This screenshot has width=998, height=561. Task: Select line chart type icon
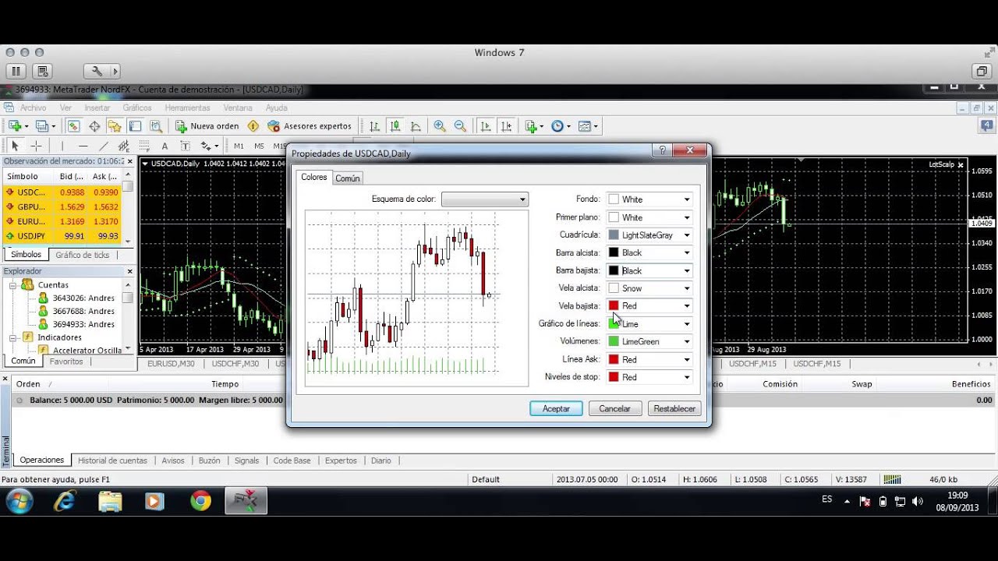point(416,125)
